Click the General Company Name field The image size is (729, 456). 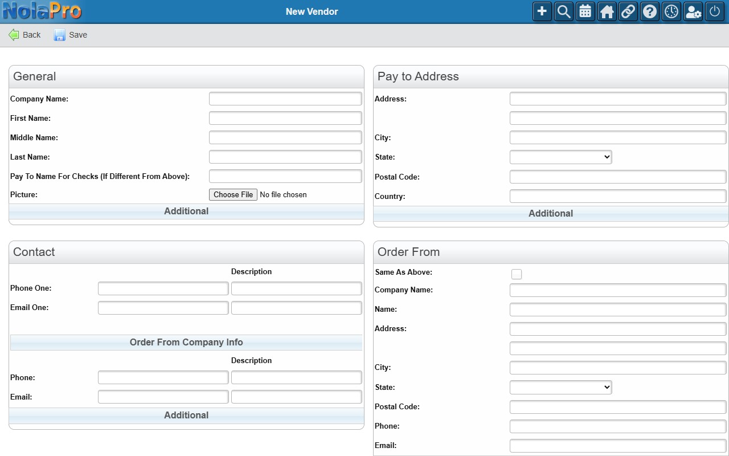tap(285, 99)
